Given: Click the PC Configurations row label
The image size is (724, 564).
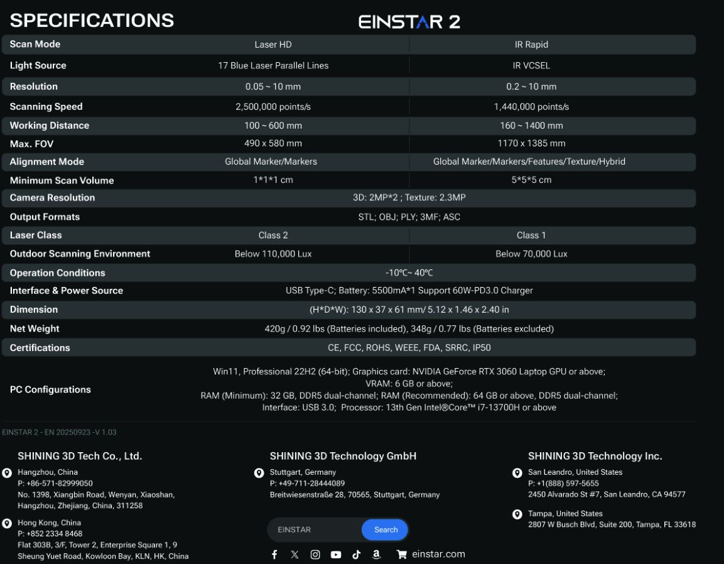Looking at the screenshot, I should (x=50, y=389).
